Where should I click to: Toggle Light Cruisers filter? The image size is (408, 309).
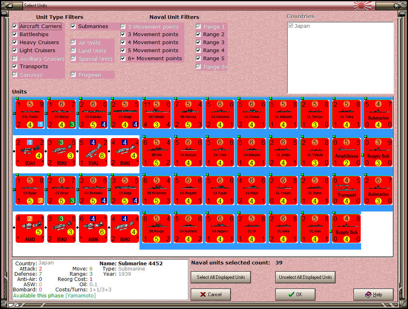[x=15, y=51]
